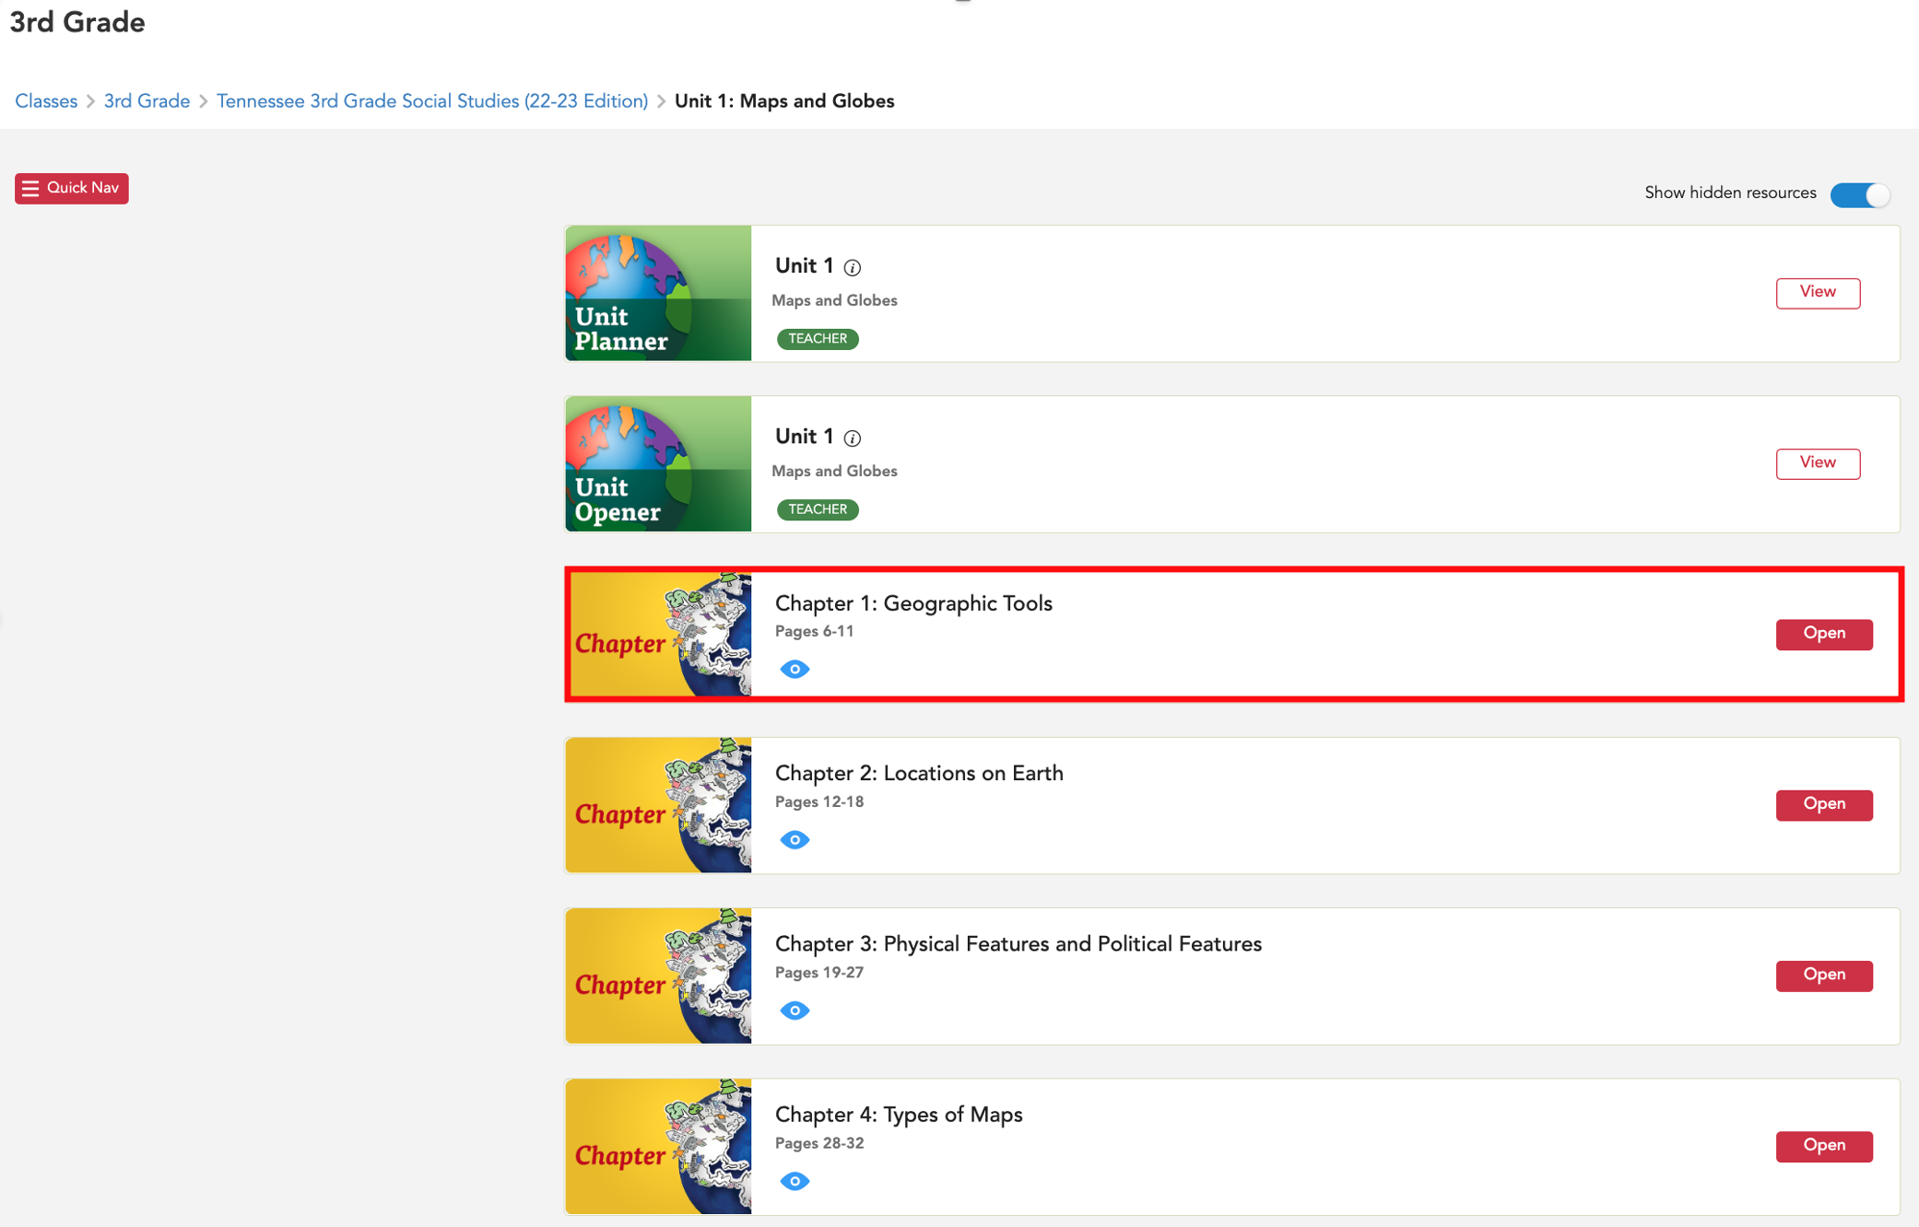
Task: Toggle visibility eye for Chapter 3
Action: tap(795, 1011)
